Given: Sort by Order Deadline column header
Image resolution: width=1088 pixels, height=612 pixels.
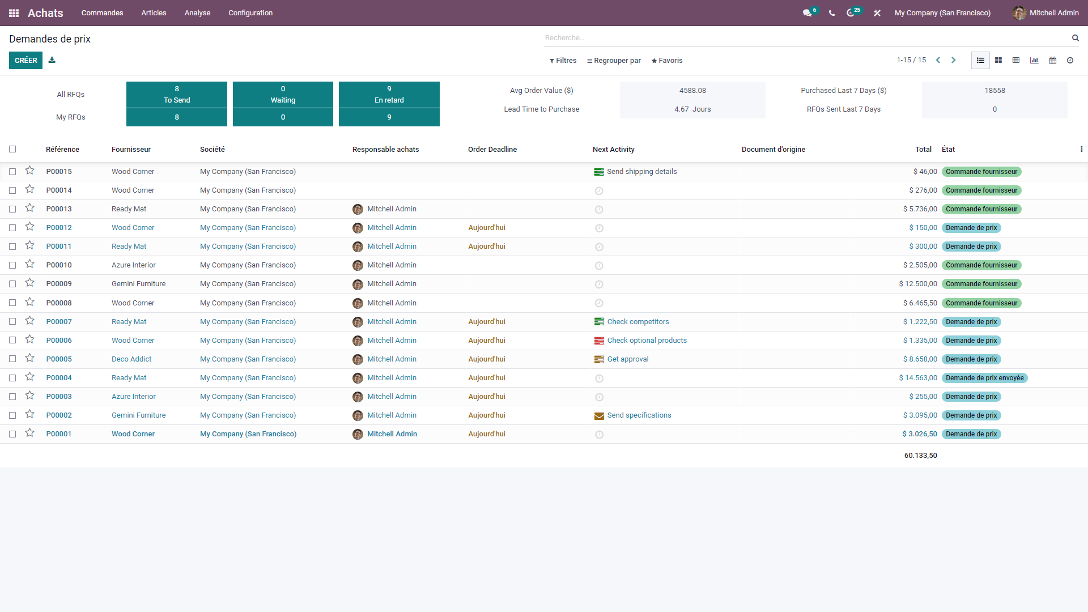Looking at the screenshot, I should click(492, 150).
